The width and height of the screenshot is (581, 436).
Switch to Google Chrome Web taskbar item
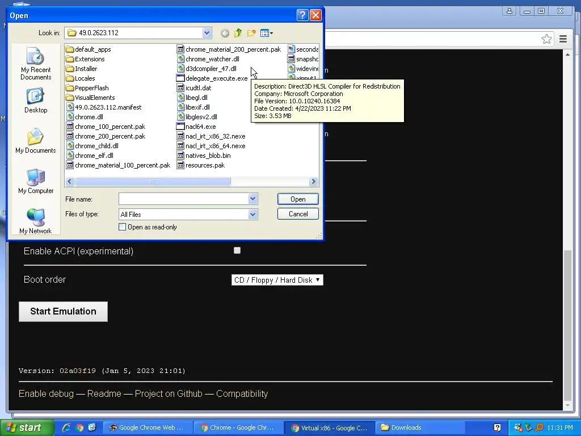pos(148,428)
